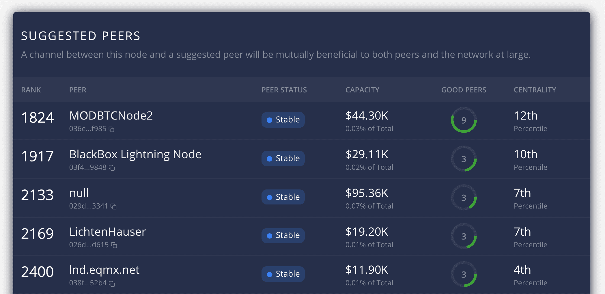Click the Stable indicator dot on lnd.eqmx.net row
Screen dimensions: 605x294
coord(269,274)
